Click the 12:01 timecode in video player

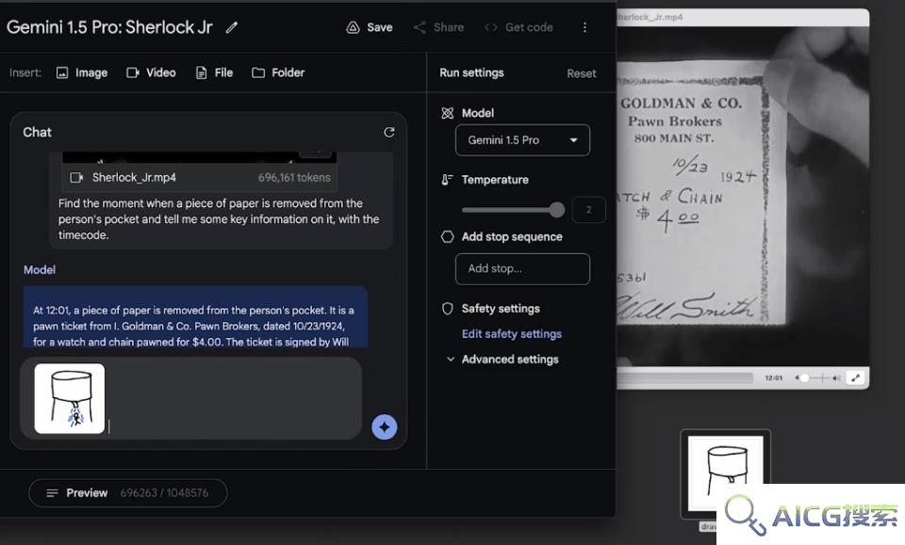773,378
